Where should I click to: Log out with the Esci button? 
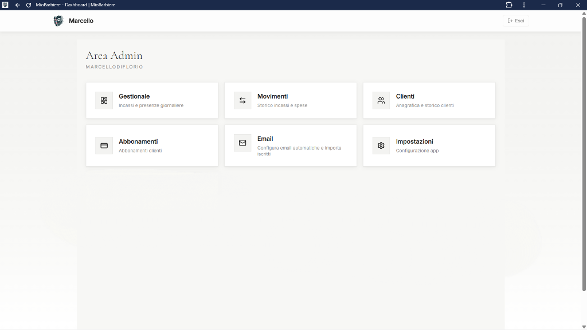515,21
